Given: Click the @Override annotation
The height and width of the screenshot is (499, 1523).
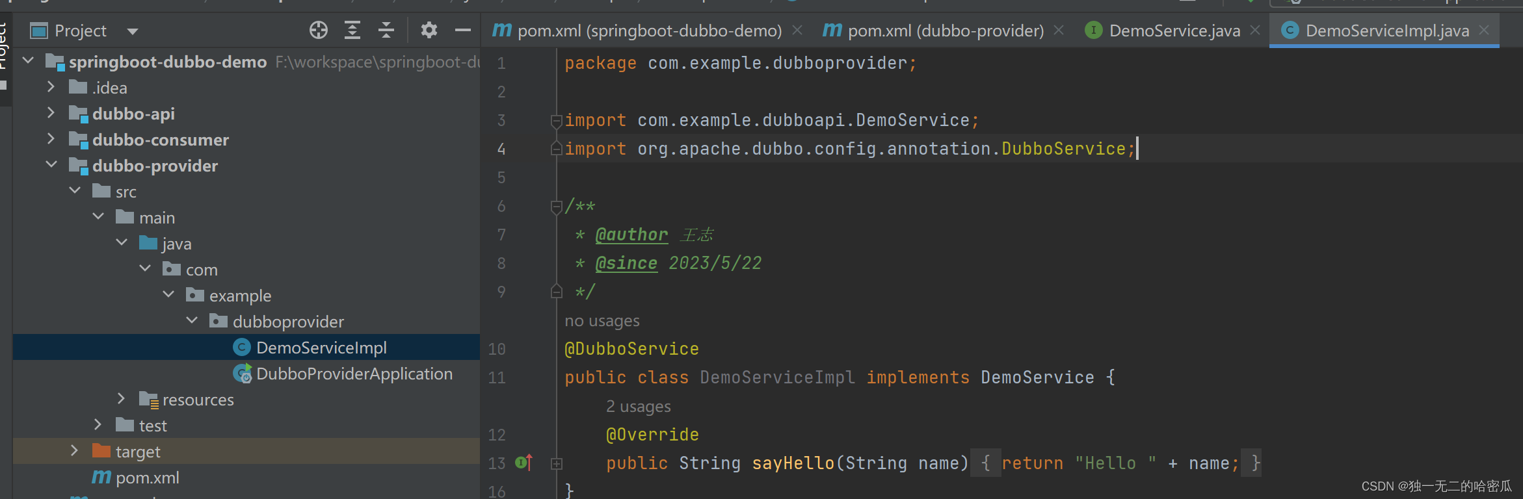Looking at the screenshot, I should click(652, 435).
